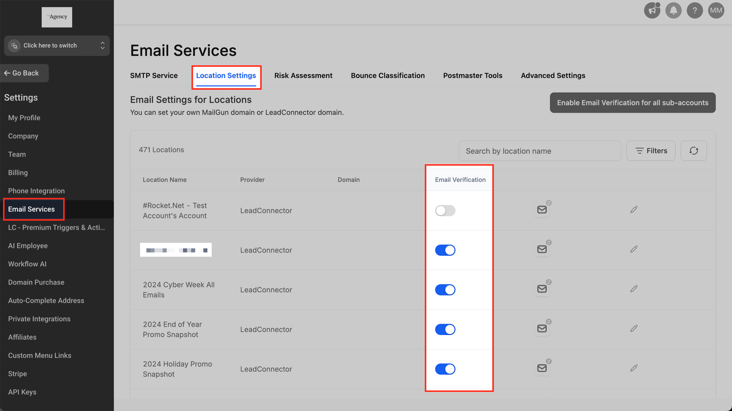The image size is (732, 411).
Task: Open the 'Click here to switch' account selector
Action: [57, 45]
